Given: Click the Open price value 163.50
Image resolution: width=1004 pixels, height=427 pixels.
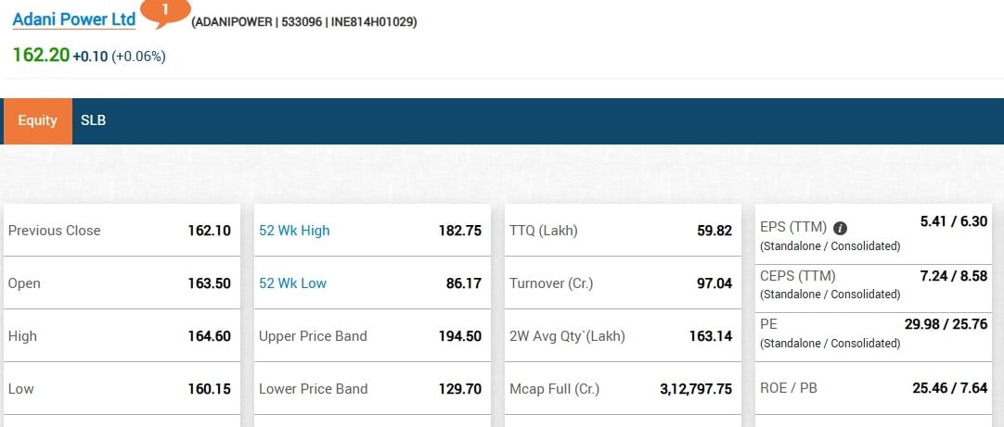Looking at the screenshot, I should click(209, 283).
